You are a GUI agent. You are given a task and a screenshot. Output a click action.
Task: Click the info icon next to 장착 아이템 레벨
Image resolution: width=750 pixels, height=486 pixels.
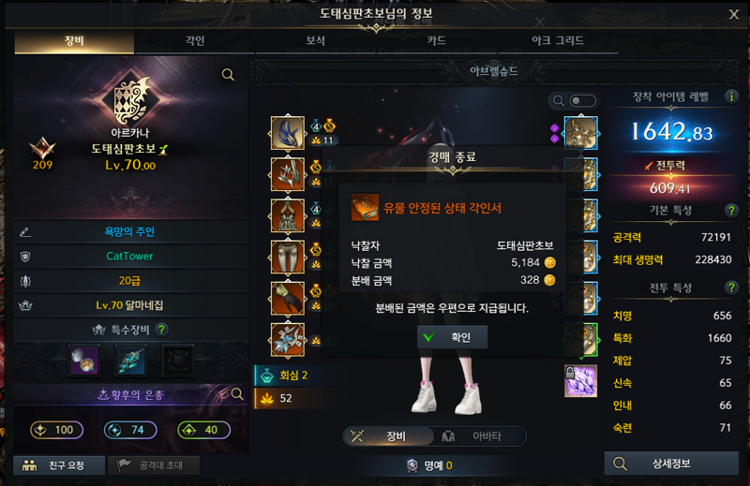(x=731, y=96)
